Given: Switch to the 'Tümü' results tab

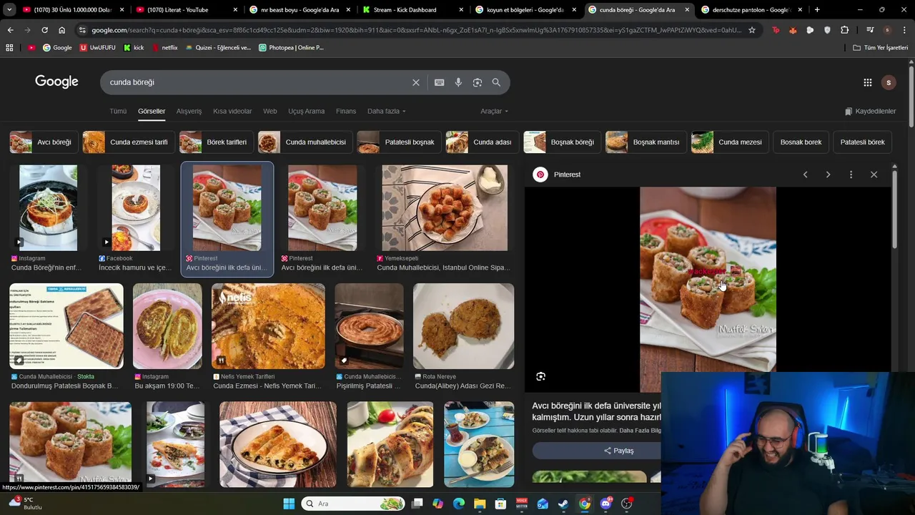Looking at the screenshot, I should [118, 111].
